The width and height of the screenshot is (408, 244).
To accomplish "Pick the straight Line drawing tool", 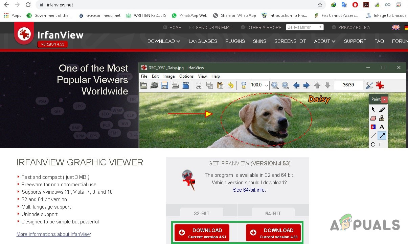I will tap(372, 135).
